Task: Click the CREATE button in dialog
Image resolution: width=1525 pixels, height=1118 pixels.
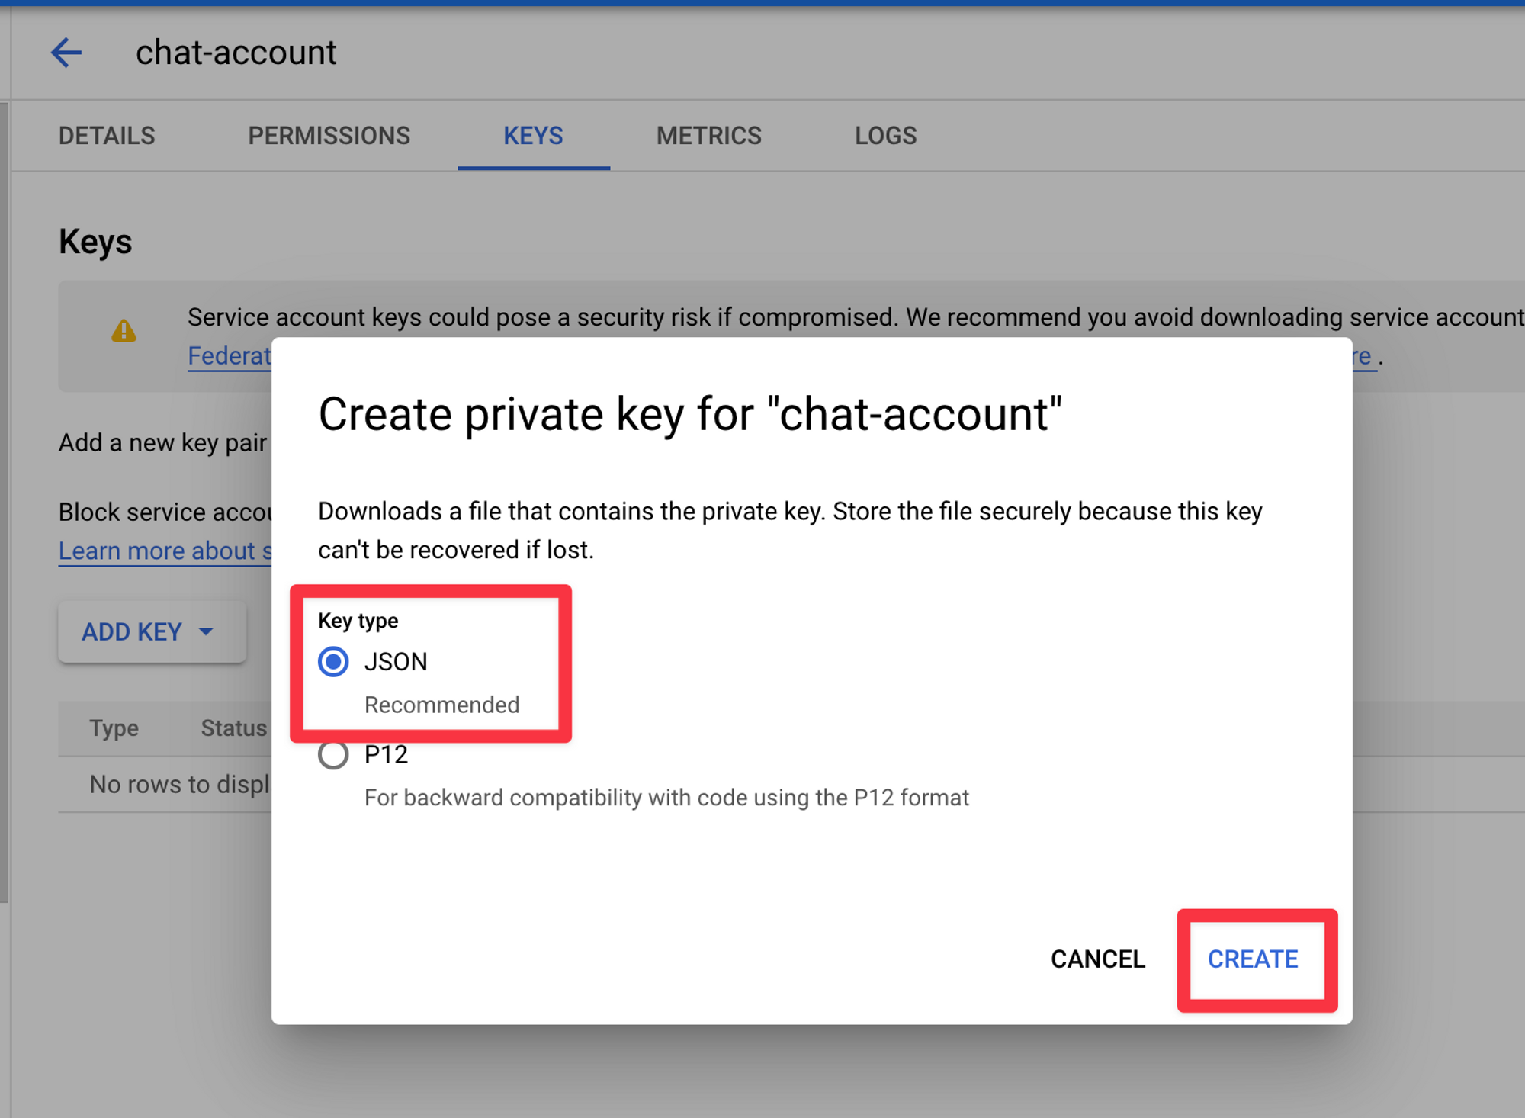Action: pos(1252,959)
